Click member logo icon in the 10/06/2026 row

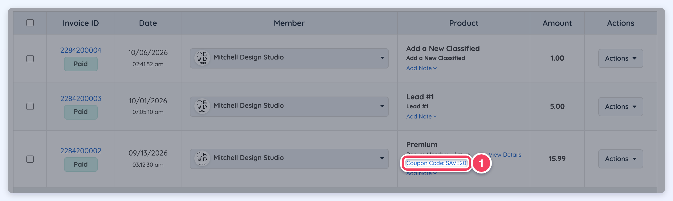pyautogui.click(x=202, y=58)
